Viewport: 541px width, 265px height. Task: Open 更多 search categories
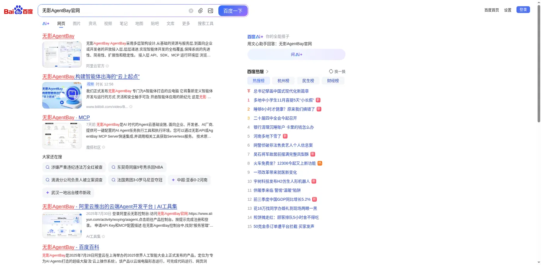click(186, 24)
